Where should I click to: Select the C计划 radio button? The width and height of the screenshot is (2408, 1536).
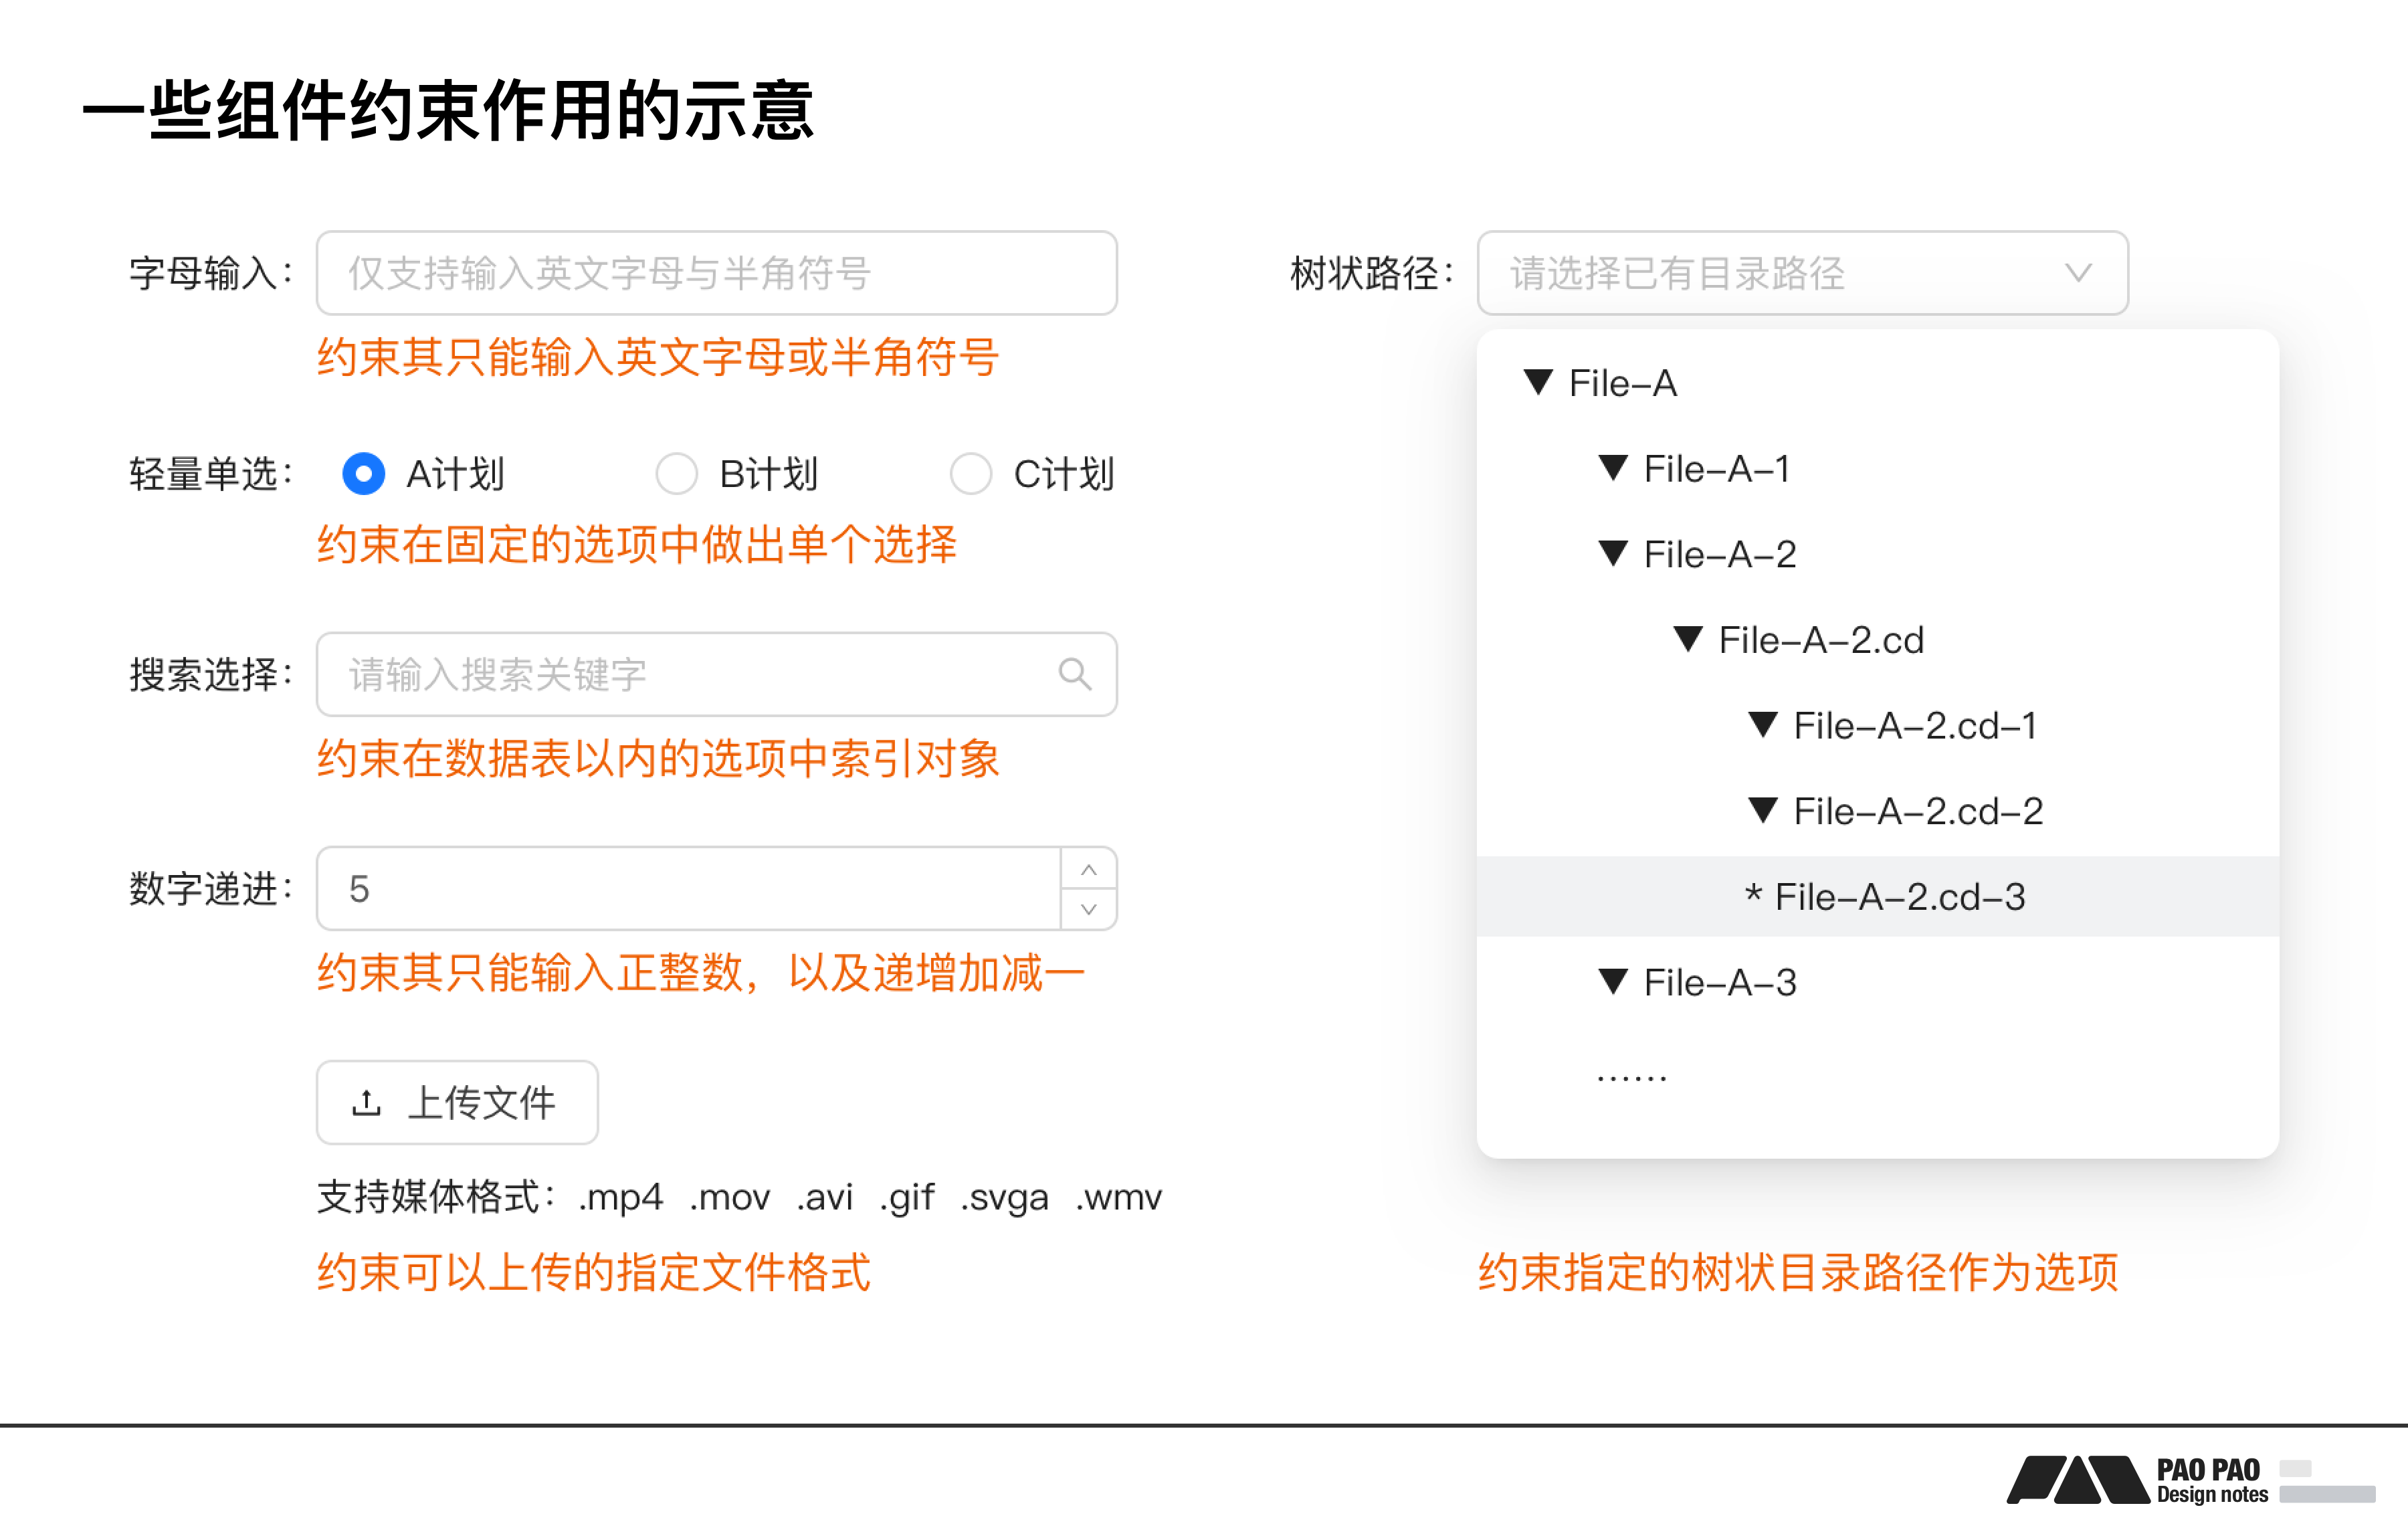[x=970, y=473]
